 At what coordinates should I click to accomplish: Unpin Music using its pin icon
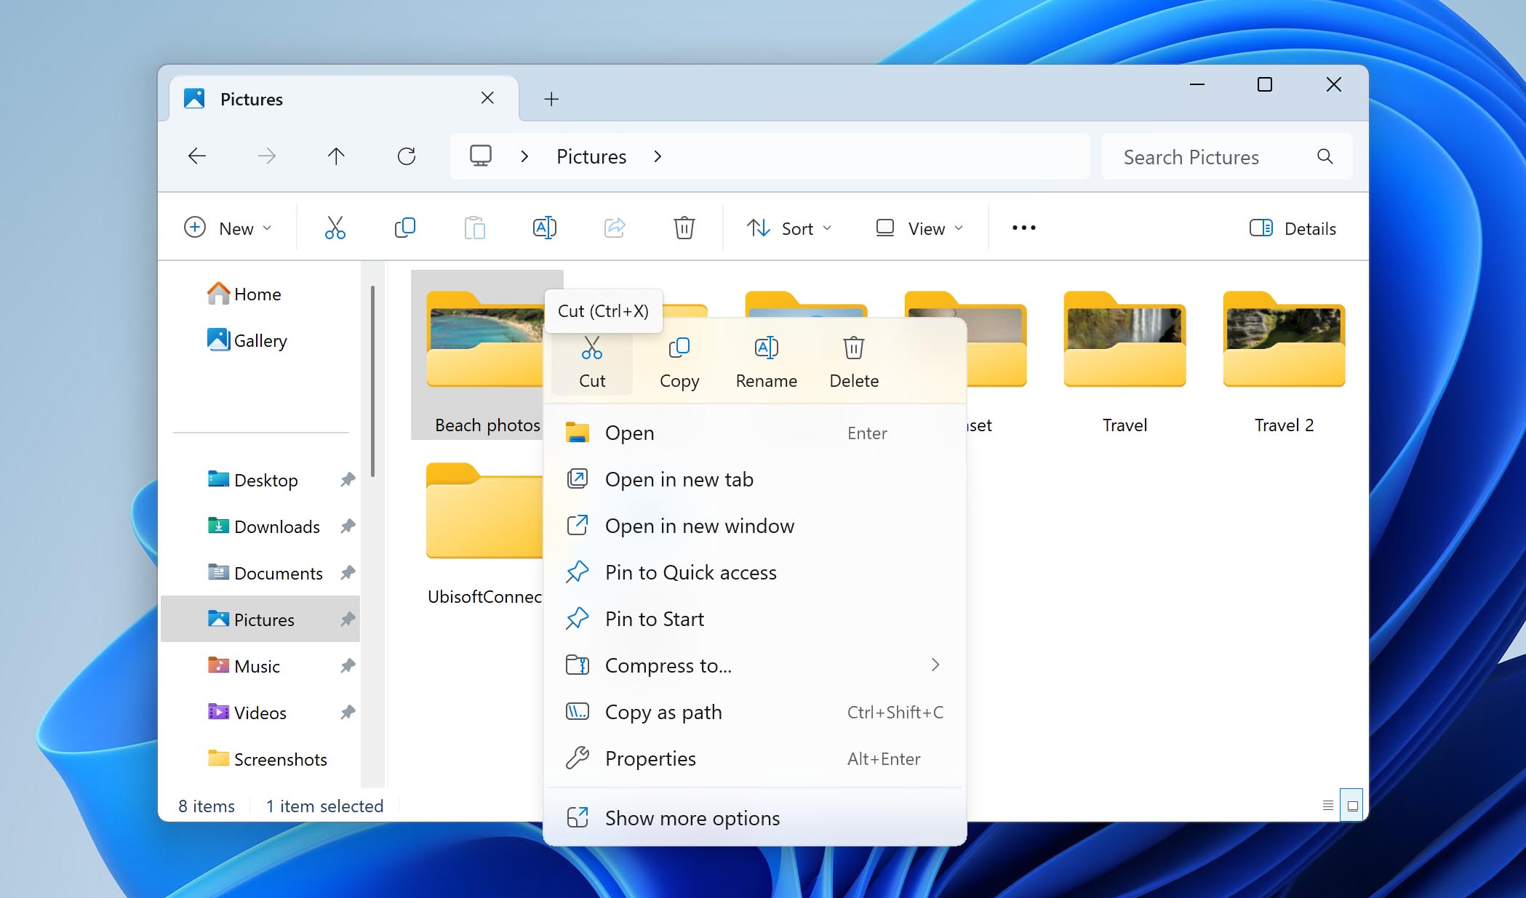(x=348, y=666)
